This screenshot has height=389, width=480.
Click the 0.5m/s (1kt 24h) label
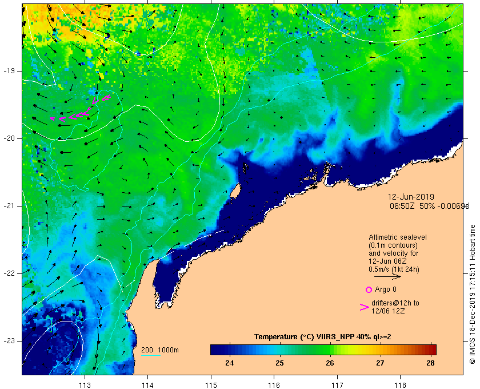(x=394, y=269)
